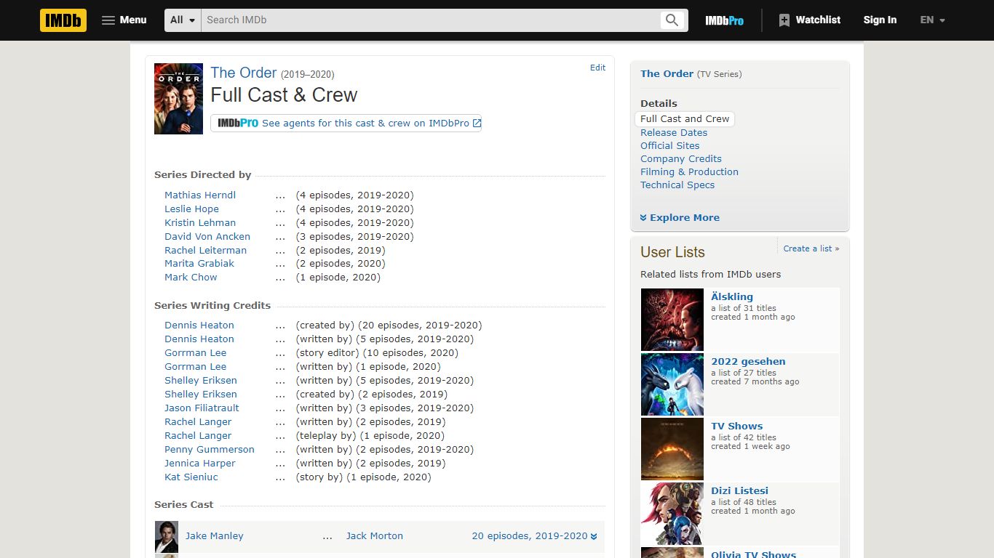This screenshot has width=994, height=558.
Task: Open director Leslie Hope
Action: (191, 209)
